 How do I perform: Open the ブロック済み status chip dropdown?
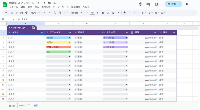pos(70,47)
